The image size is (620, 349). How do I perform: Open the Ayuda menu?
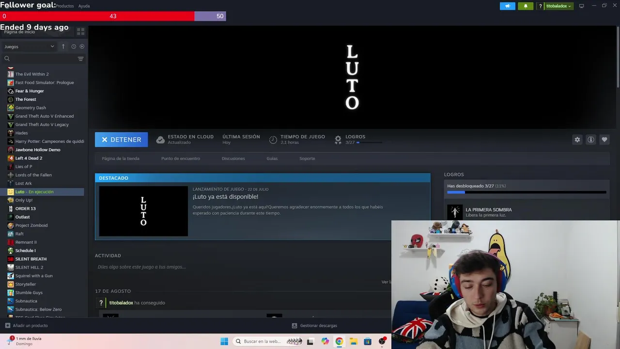pos(84,6)
